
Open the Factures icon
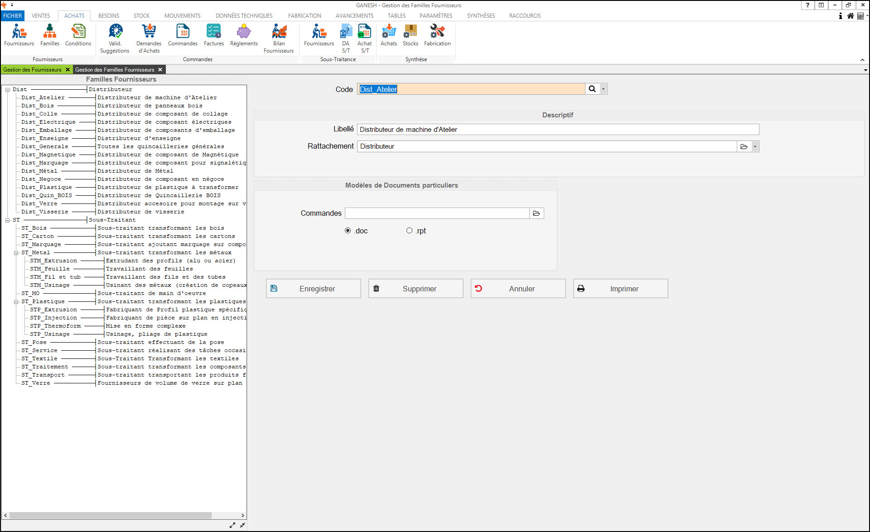[x=213, y=35]
